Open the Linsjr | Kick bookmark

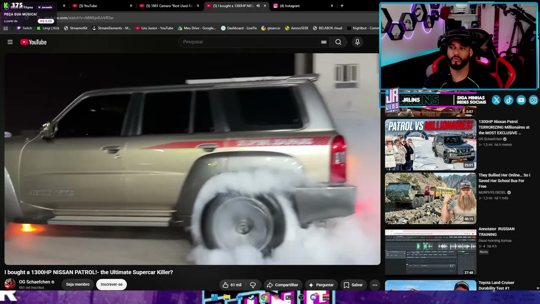[48, 28]
